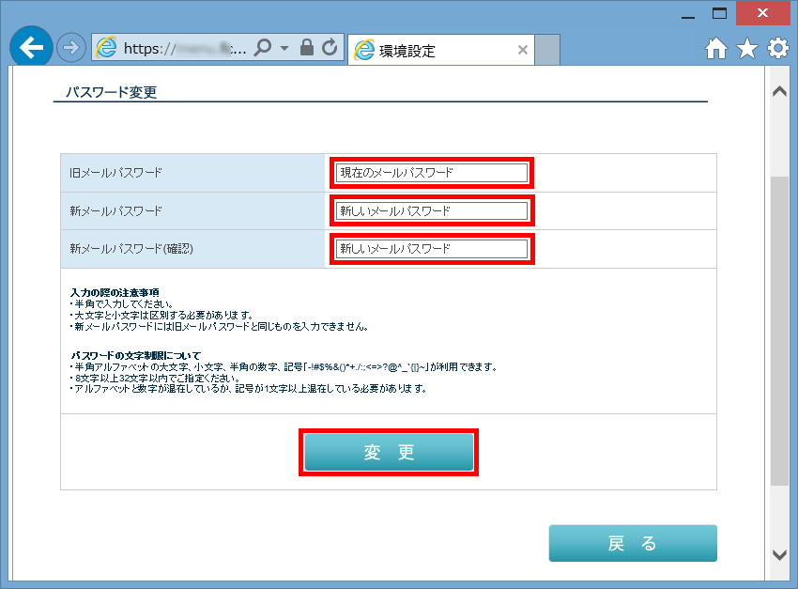Focus the 旧メールパスワード input field
This screenshot has width=798, height=589.
click(x=432, y=173)
